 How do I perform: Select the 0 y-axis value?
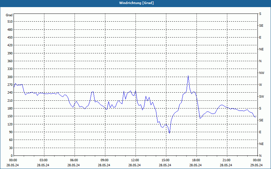[12, 156]
